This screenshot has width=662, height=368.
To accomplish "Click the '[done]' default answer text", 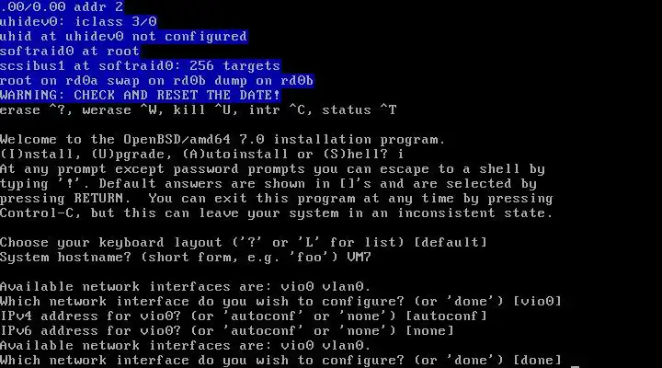I will (x=537, y=360).
